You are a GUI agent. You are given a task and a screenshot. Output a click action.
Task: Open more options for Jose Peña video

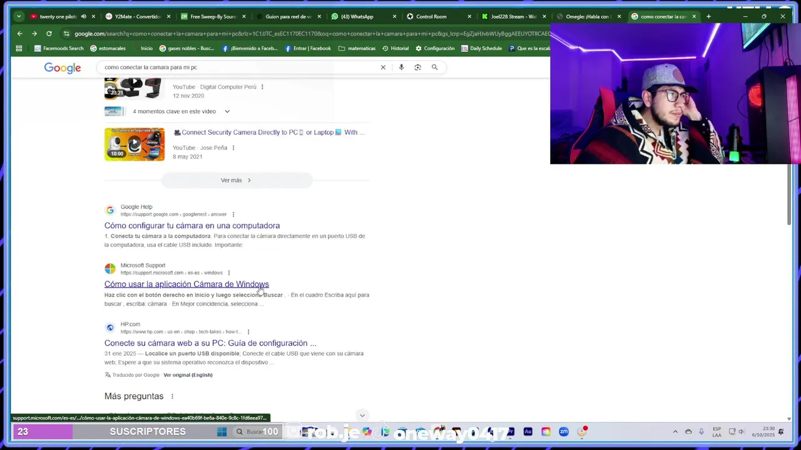click(x=233, y=148)
